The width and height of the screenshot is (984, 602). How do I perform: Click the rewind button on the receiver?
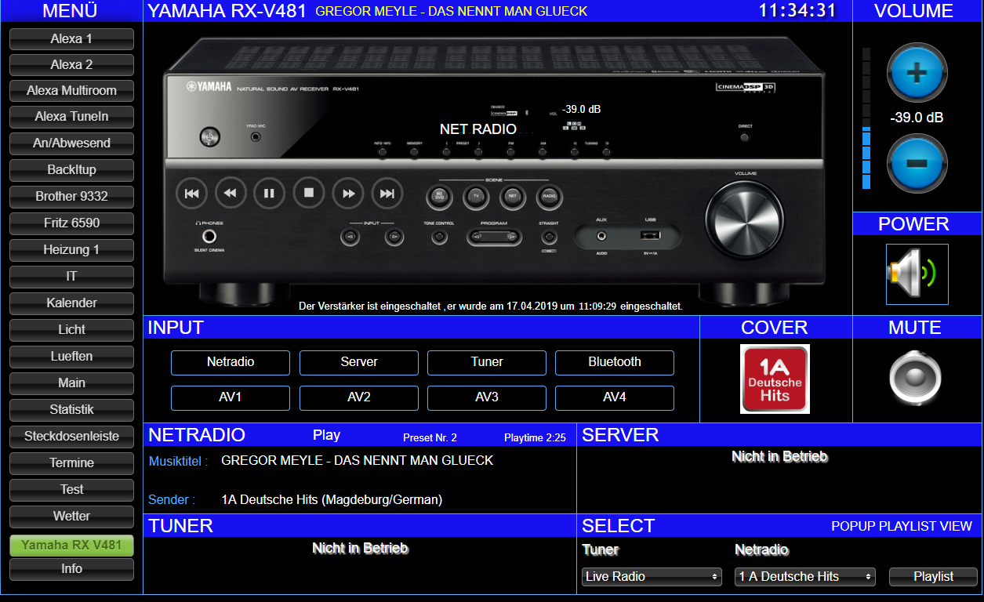[231, 193]
